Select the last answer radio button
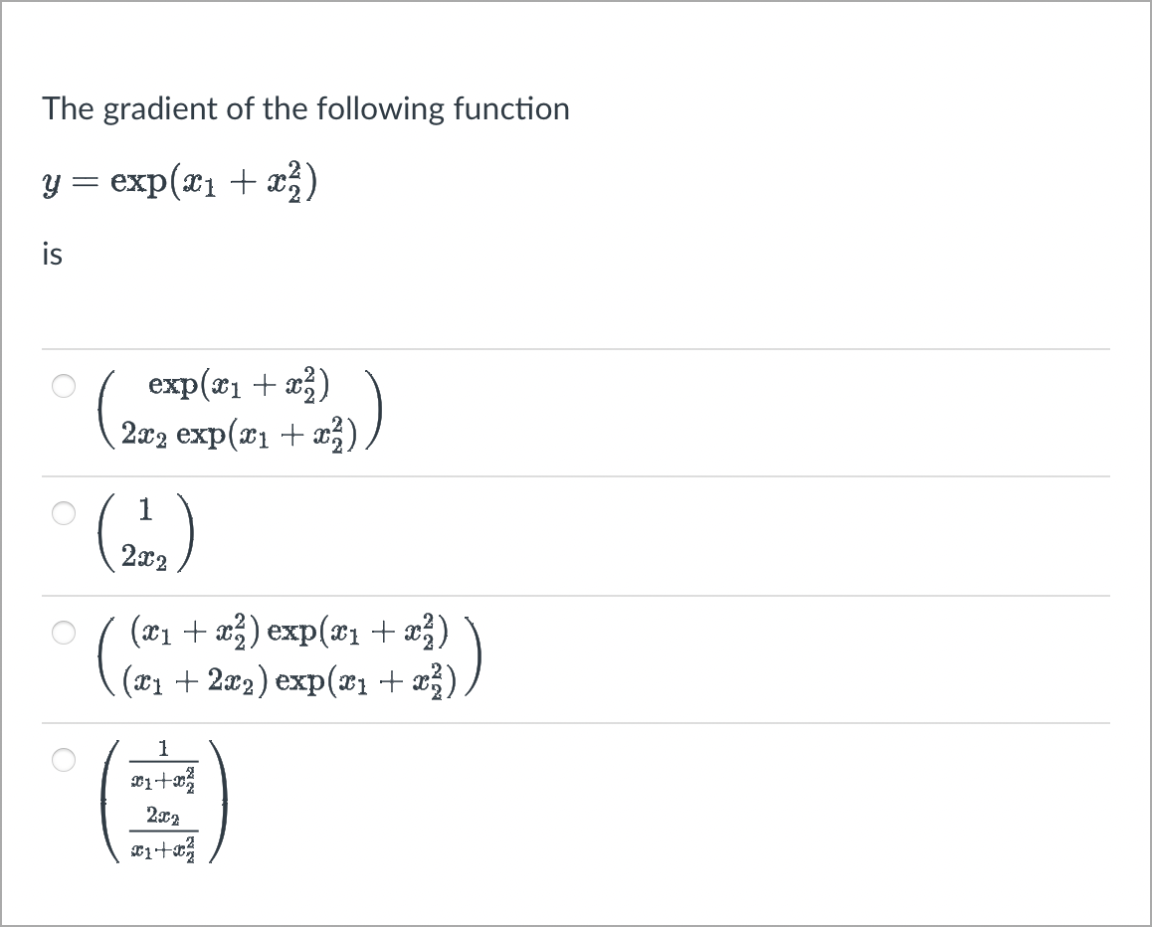The image size is (1152, 927). pos(63,761)
